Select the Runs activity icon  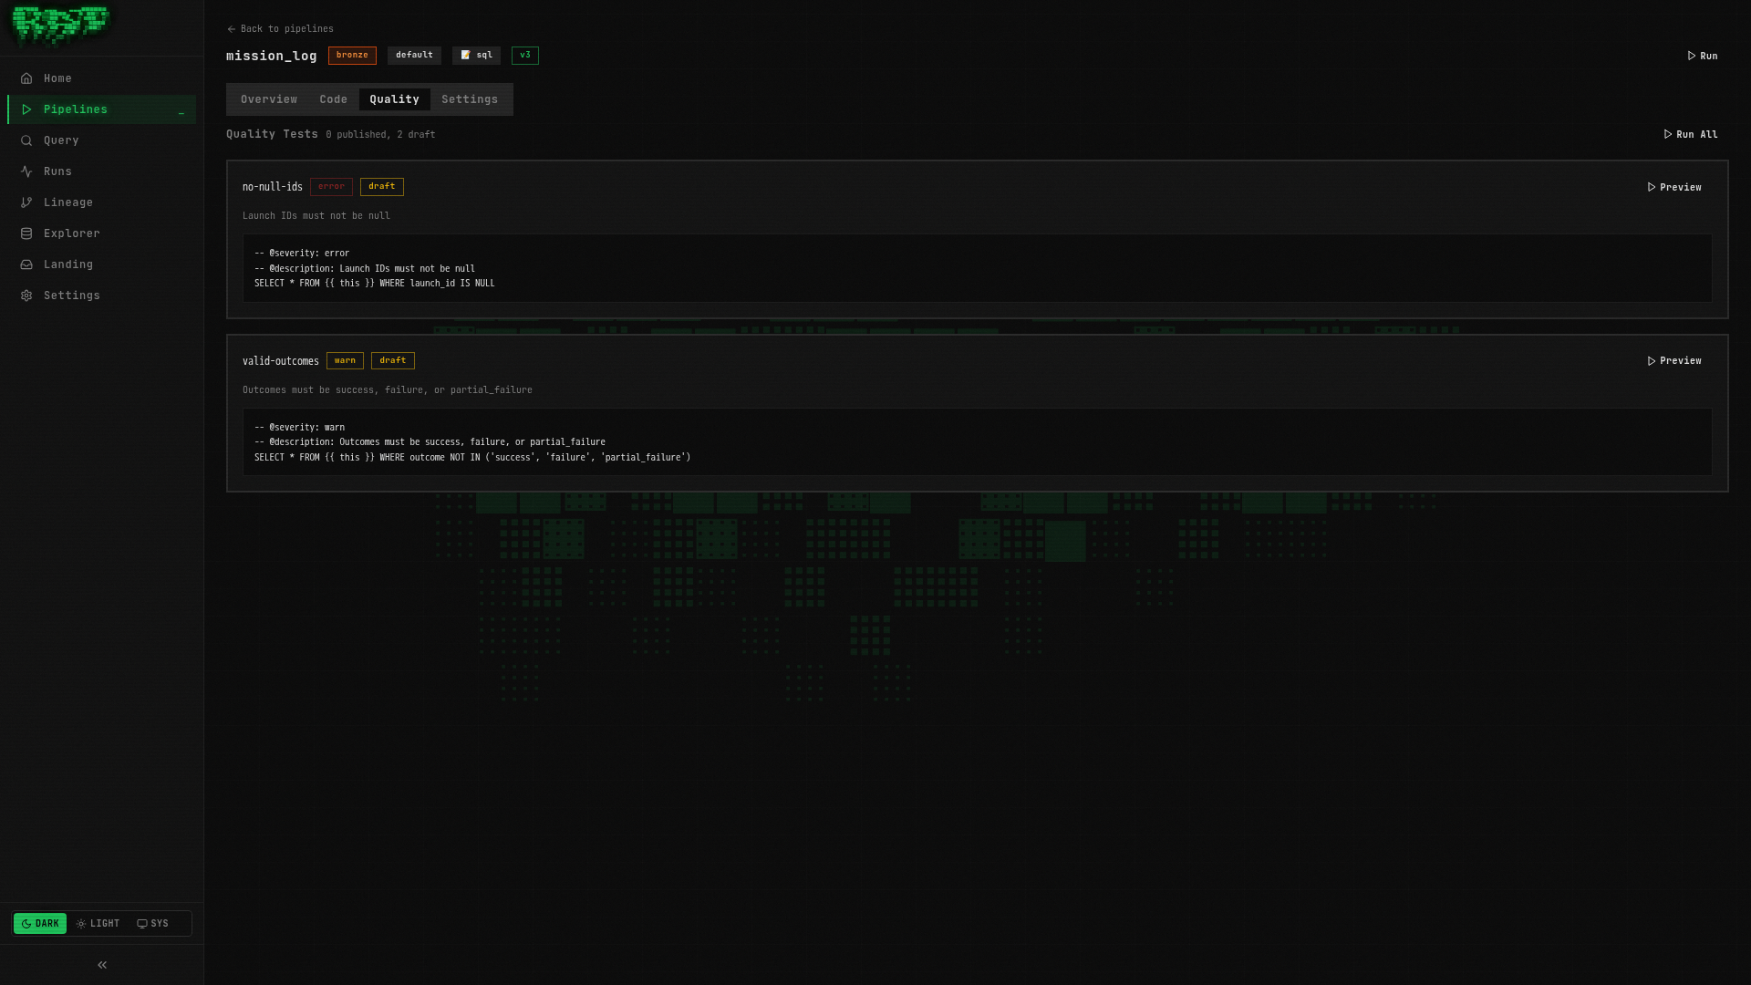(27, 171)
